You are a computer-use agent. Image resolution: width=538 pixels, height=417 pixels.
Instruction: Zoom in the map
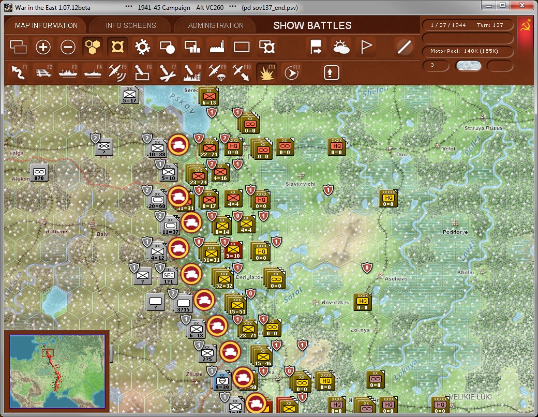(43, 47)
